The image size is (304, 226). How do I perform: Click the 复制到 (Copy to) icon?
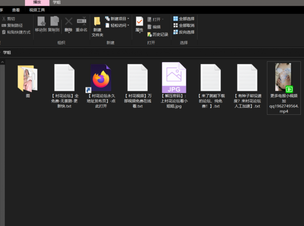point(54,22)
